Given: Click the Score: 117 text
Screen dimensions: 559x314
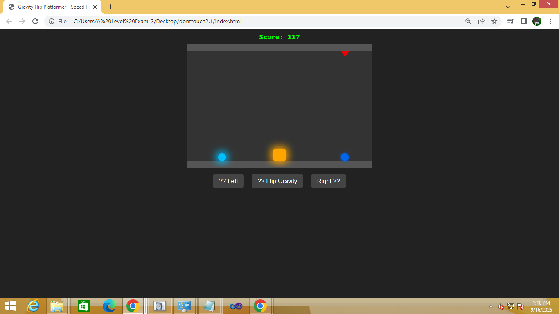Looking at the screenshot, I should [279, 37].
